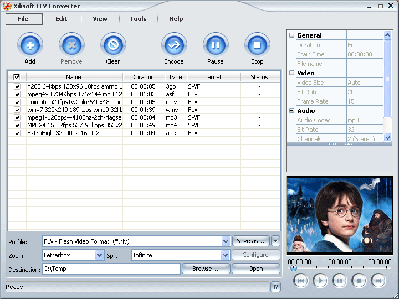The height and width of the screenshot is (299, 399).
Task: Uncheck the h263 64kbps file checkbox
Action: click(x=17, y=86)
